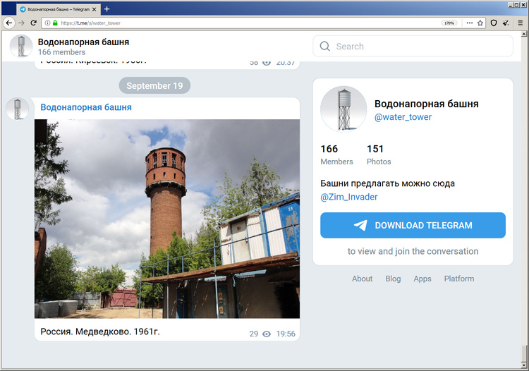Open site information icon in address bar
The width and height of the screenshot is (529, 371).
pyautogui.click(x=47, y=23)
